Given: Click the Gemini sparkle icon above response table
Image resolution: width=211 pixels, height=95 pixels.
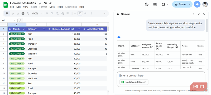Looking at the screenshot, I should click(x=119, y=37).
